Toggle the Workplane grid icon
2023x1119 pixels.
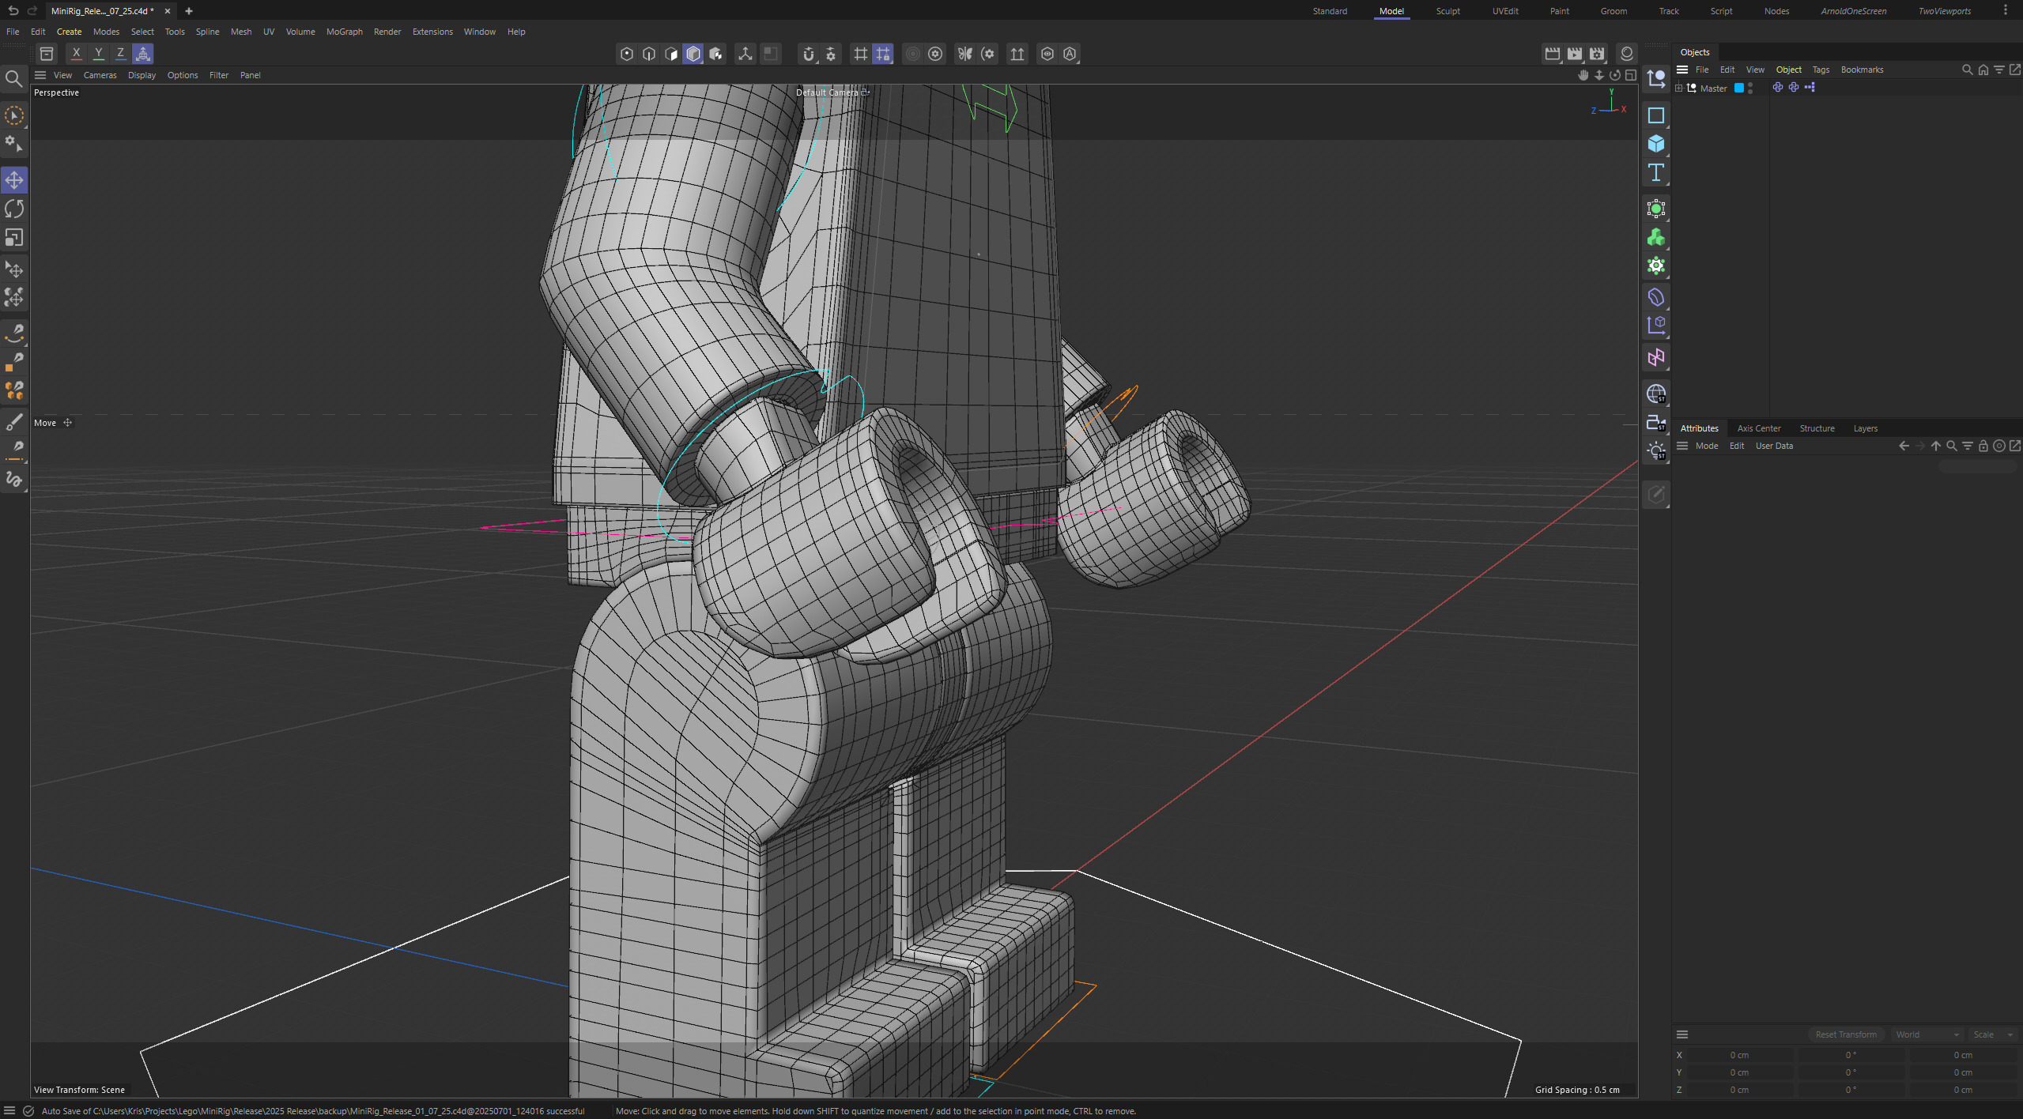point(860,54)
